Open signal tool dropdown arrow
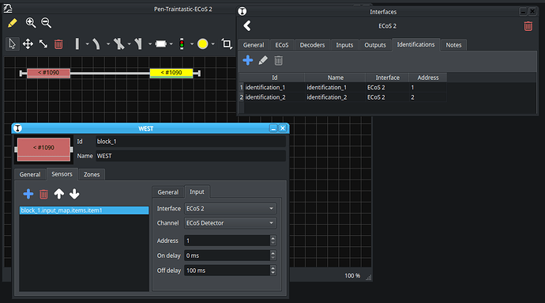Image resolution: width=545 pixels, height=303 pixels. click(191, 44)
